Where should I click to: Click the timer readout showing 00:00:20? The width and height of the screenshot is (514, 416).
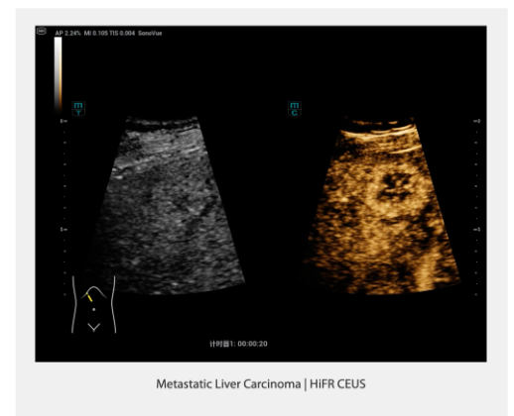coord(238,344)
